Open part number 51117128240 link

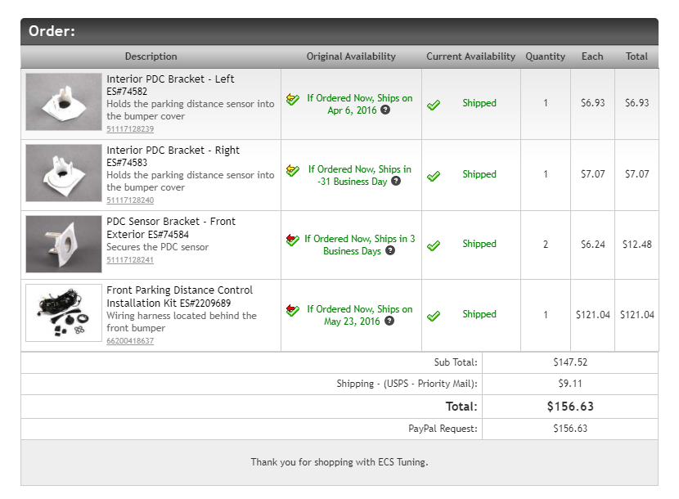point(130,200)
